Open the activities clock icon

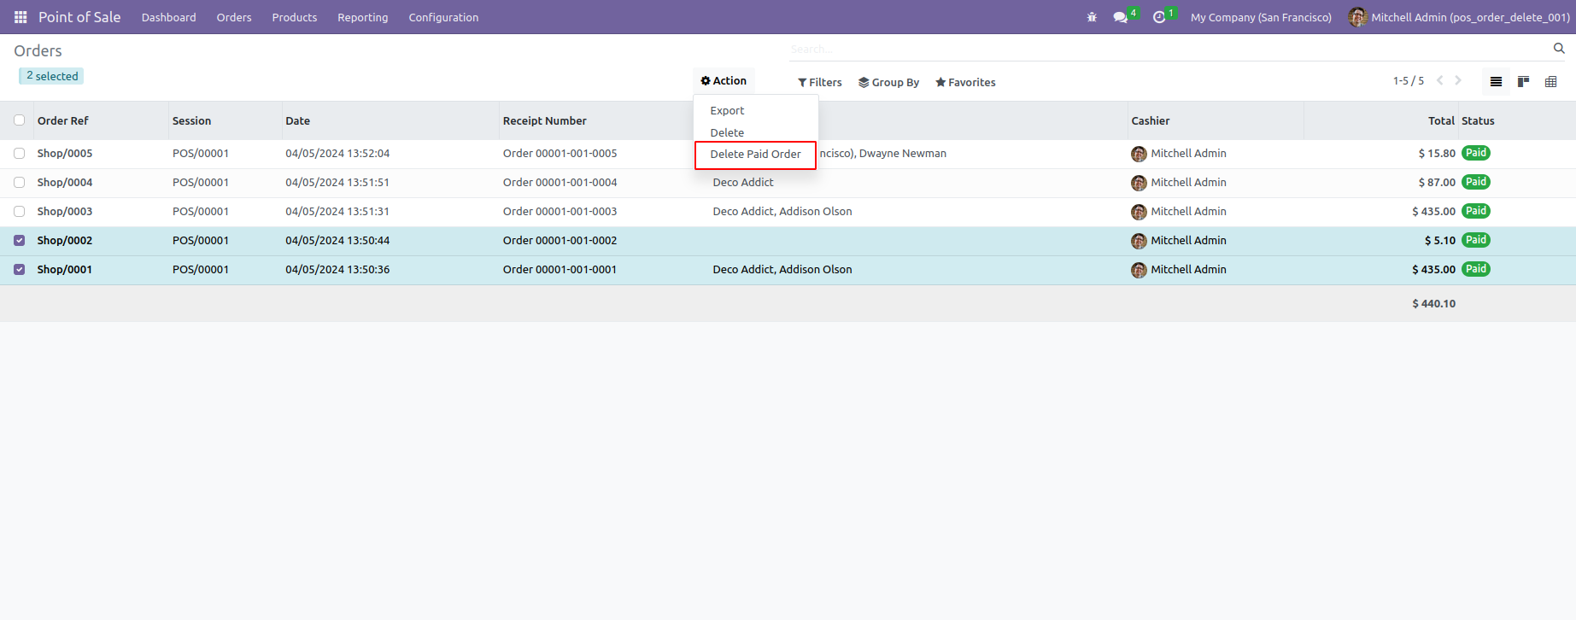pos(1159,17)
